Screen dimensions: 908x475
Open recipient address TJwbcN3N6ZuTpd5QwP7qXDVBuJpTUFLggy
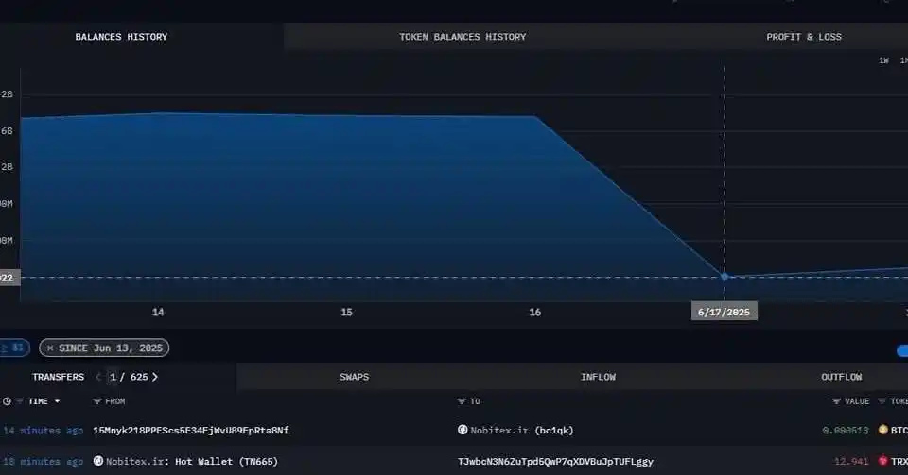555,461
